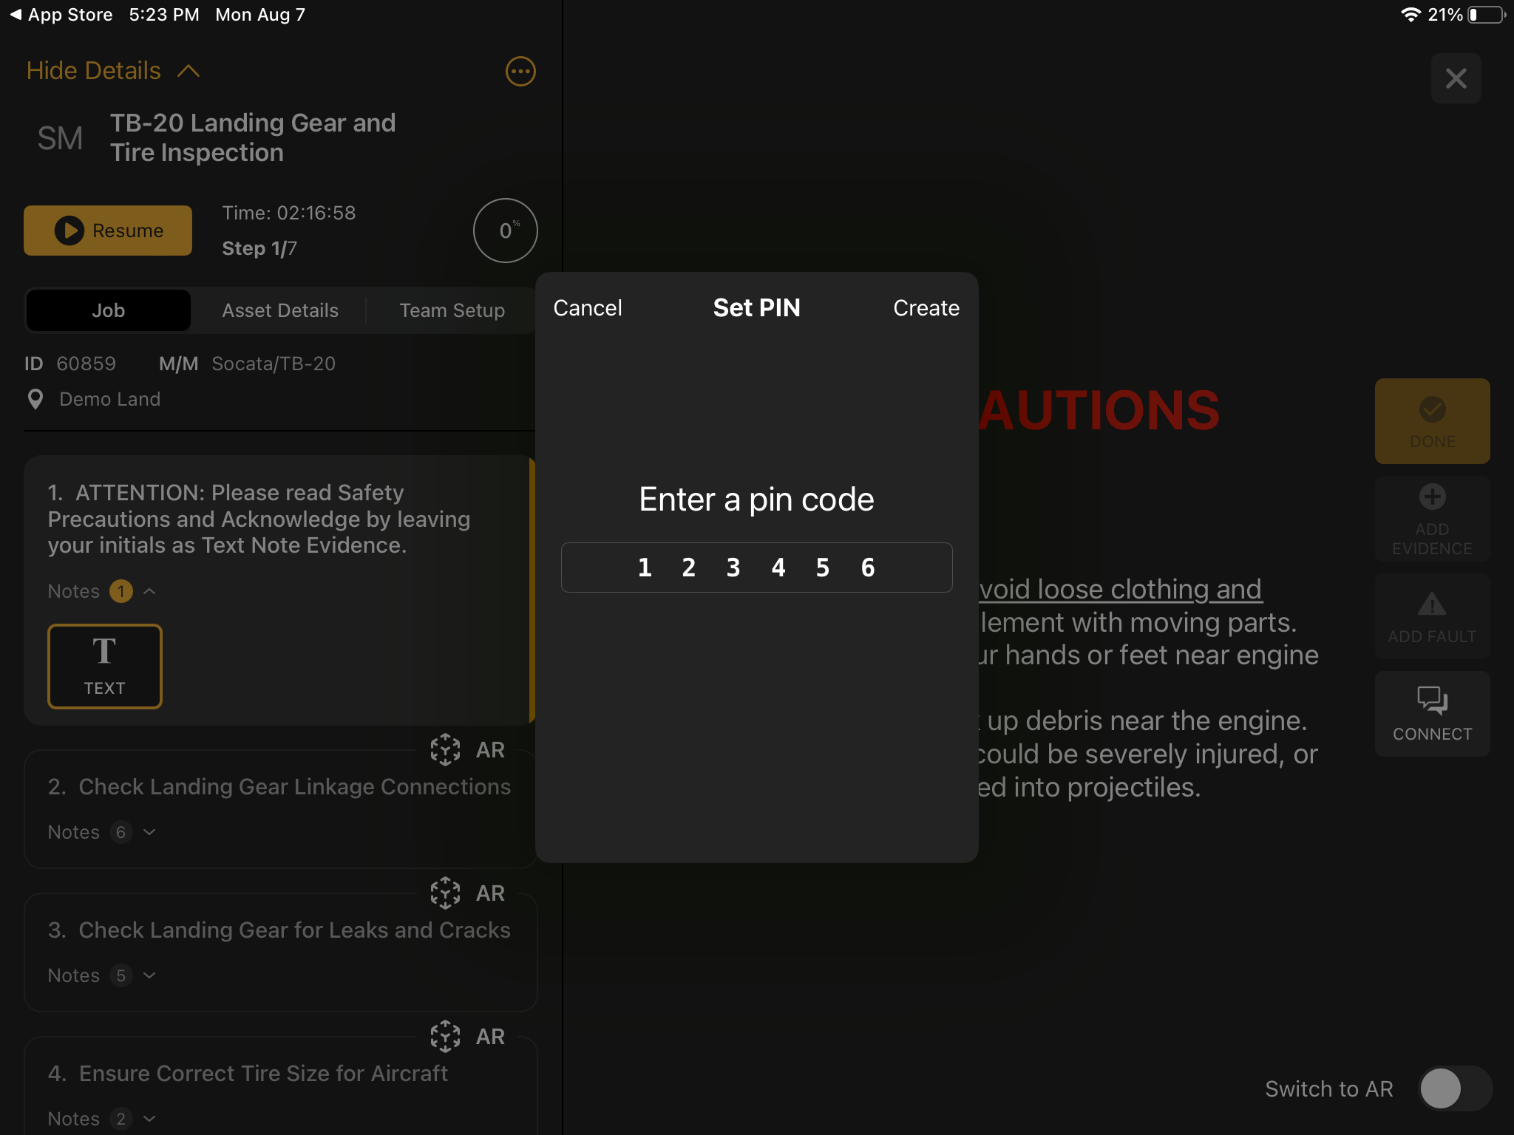Collapse panel using Hide Details
Screen dimensions: 1514x1135
click(112, 71)
